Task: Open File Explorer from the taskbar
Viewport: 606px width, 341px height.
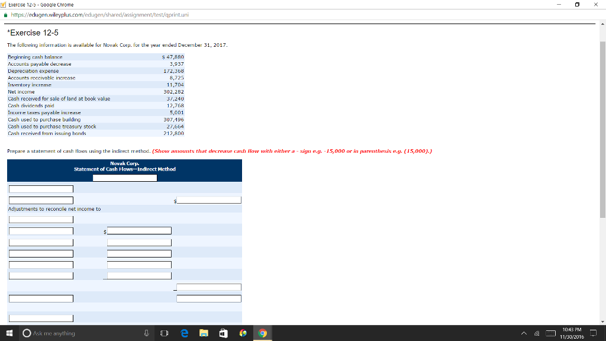Action: [x=204, y=333]
